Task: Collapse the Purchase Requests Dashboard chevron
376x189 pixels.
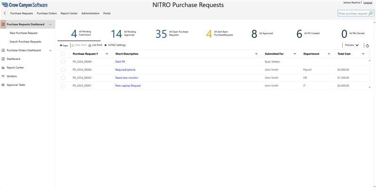Action: coord(50,24)
